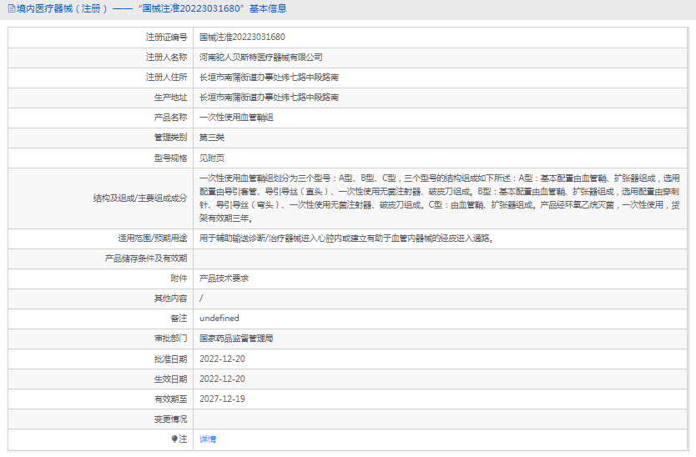Click the 注册证编号 label
This screenshot has width=696, height=457.
point(166,37)
